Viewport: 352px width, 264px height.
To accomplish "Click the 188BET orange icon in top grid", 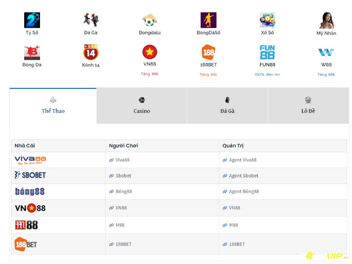I will click(209, 52).
